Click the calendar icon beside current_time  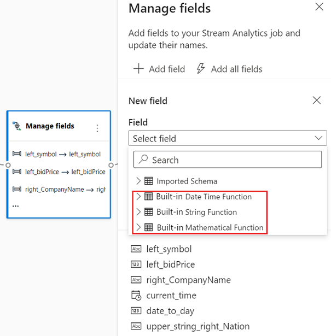[x=136, y=296]
